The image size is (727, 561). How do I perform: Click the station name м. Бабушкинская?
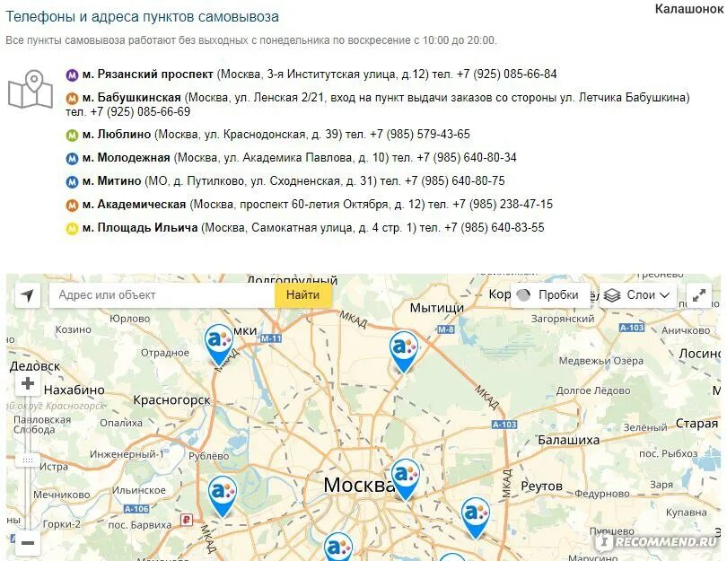pyautogui.click(x=132, y=98)
